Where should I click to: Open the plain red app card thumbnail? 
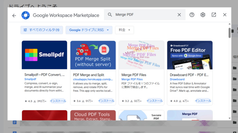[x=45, y=115]
